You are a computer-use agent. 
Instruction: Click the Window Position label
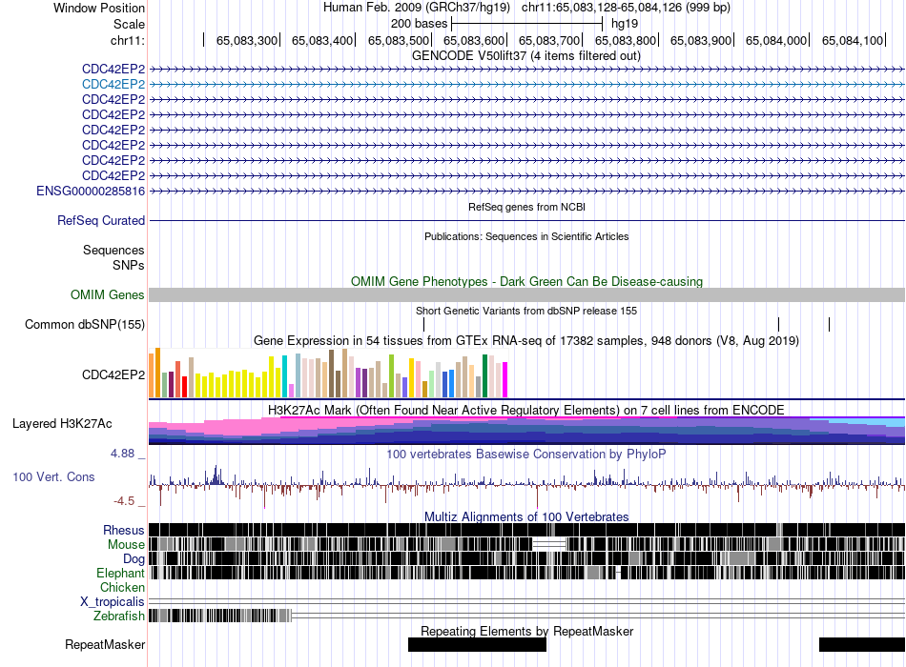[99, 8]
